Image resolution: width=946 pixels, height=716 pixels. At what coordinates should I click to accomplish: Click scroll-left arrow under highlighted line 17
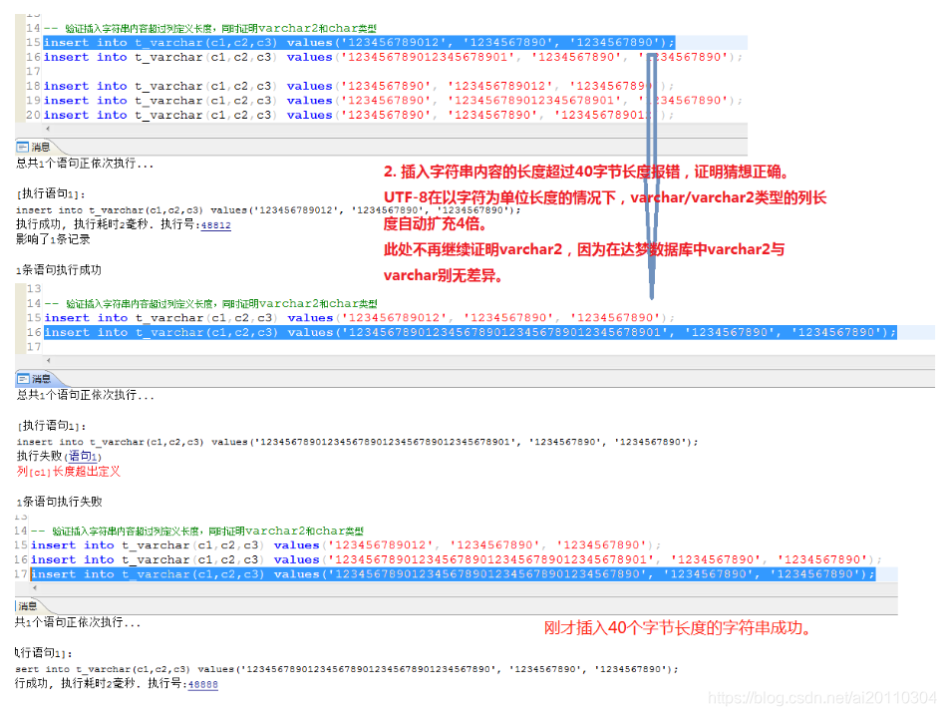coord(34,587)
